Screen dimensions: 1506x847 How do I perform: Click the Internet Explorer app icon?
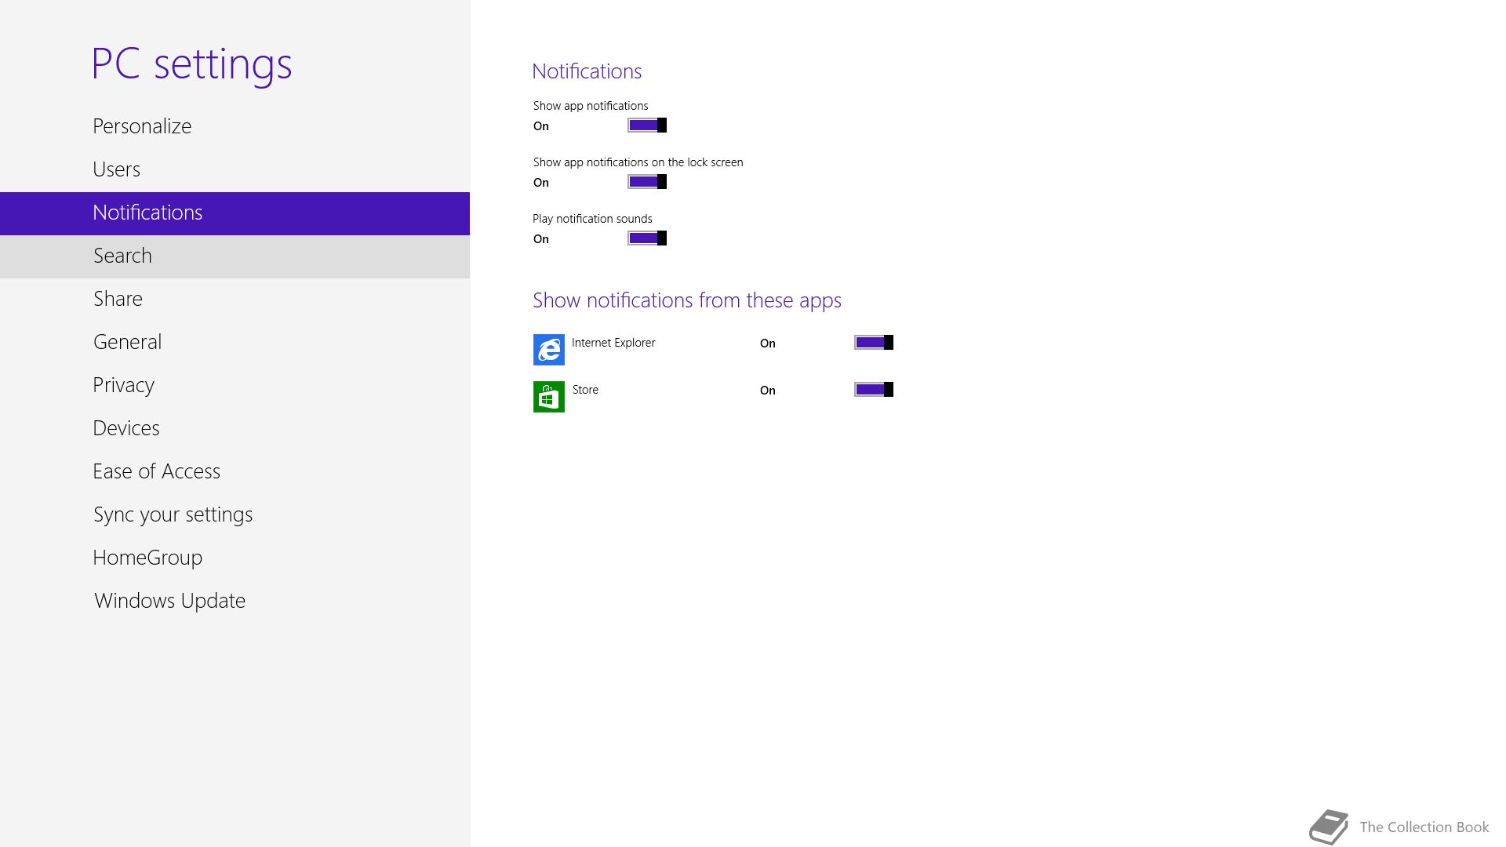[x=548, y=350]
